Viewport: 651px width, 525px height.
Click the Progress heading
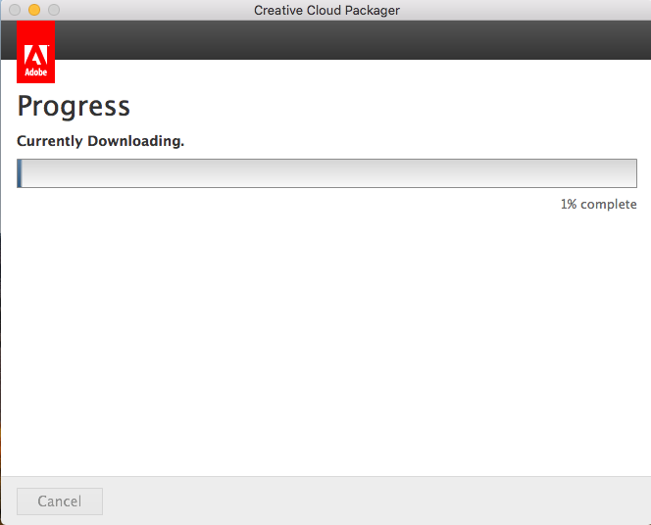[74, 107]
